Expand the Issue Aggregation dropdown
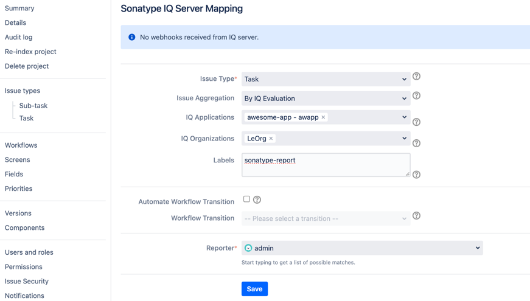Viewport: 530px width, 301px height. (x=326, y=99)
